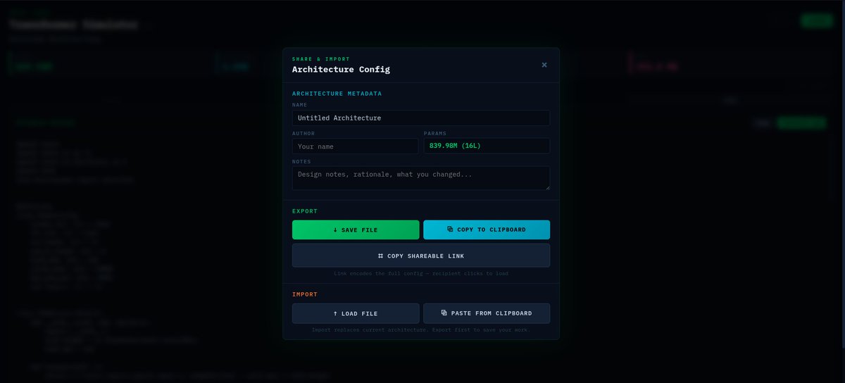Viewport: 845px width, 383px height.
Task: Click the 'Import replaces current architecture' warning
Action: (x=421, y=329)
